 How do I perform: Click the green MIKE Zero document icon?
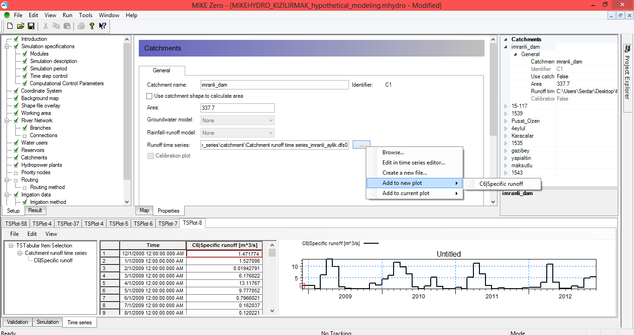coord(7,15)
